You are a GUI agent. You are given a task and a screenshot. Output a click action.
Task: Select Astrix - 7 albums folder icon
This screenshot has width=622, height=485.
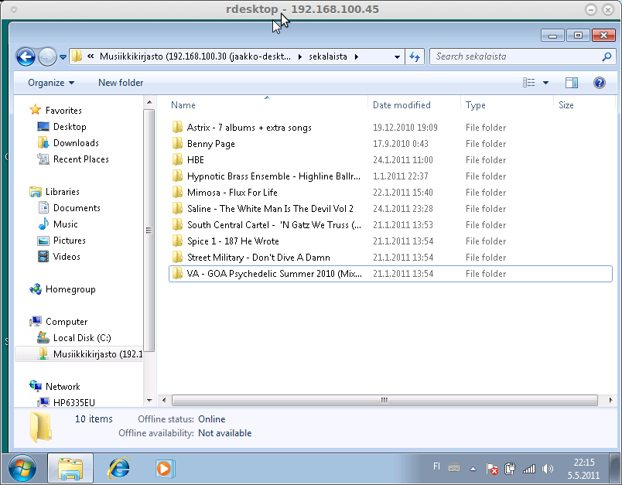(x=177, y=128)
